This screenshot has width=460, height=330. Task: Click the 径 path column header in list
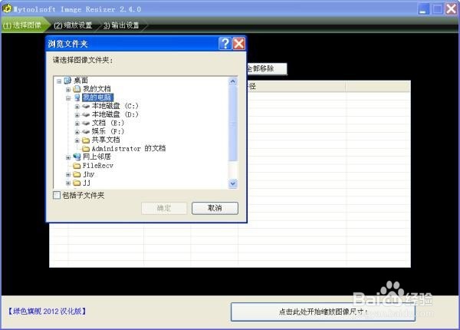point(296,86)
